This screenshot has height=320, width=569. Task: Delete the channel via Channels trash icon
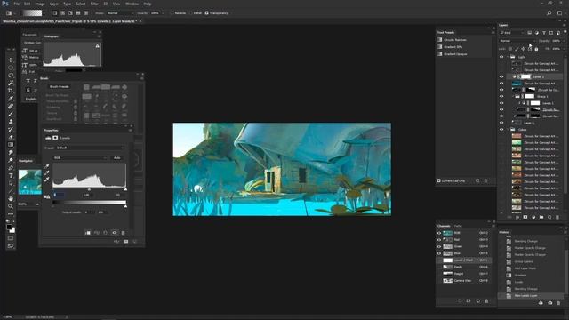486,300
